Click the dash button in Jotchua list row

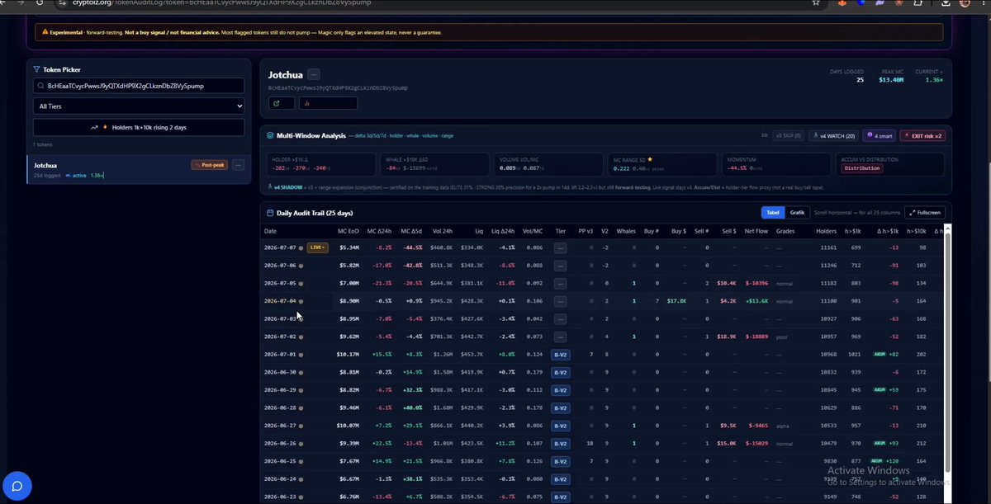click(239, 165)
